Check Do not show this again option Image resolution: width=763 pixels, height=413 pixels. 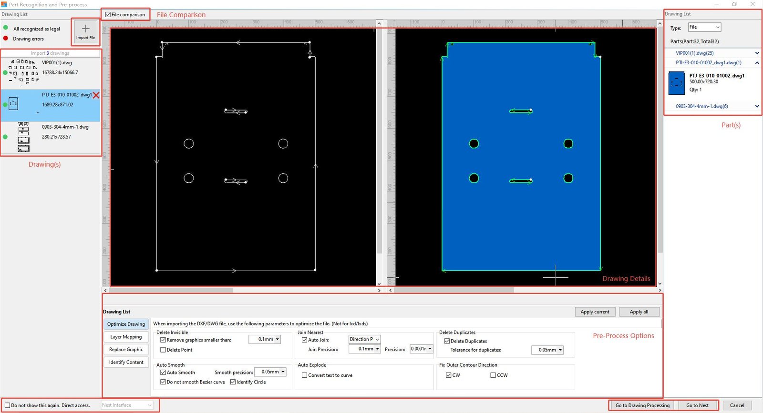click(7, 405)
